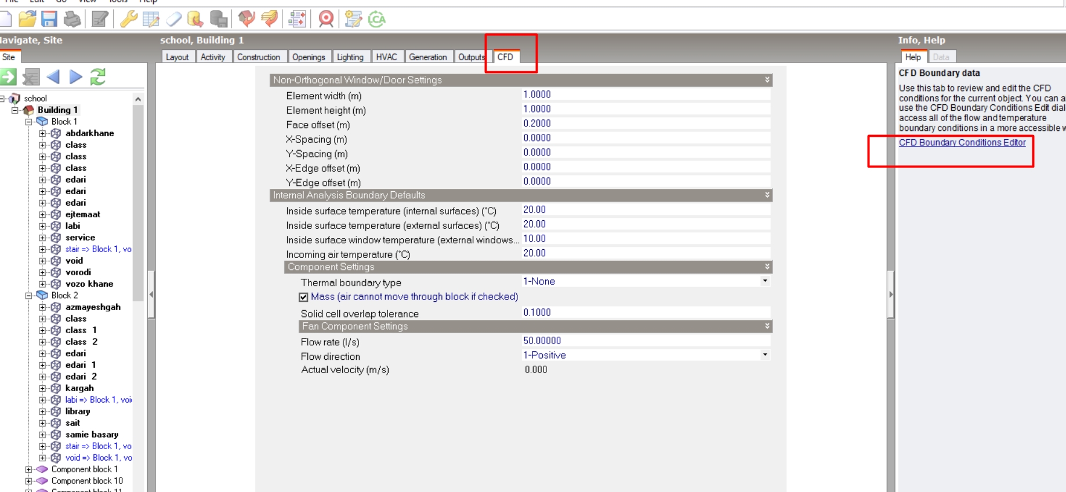The image size is (1066, 492).
Task: Click the Flow rate input field
Action: tap(646, 341)
